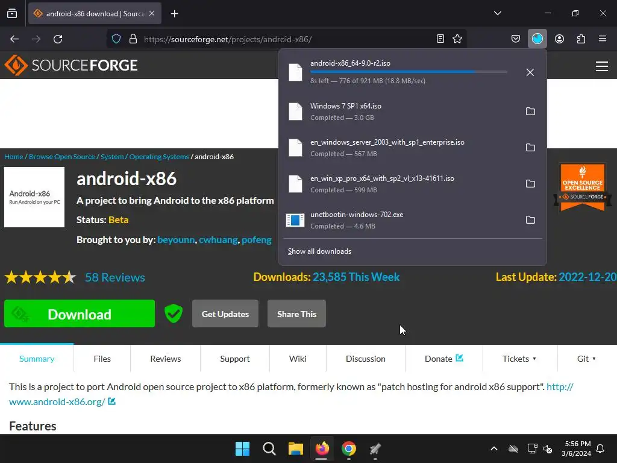Viewport: 617px width, 463px height.
Task: Open pofeng's profile link
Action: (x=257, y=240)
